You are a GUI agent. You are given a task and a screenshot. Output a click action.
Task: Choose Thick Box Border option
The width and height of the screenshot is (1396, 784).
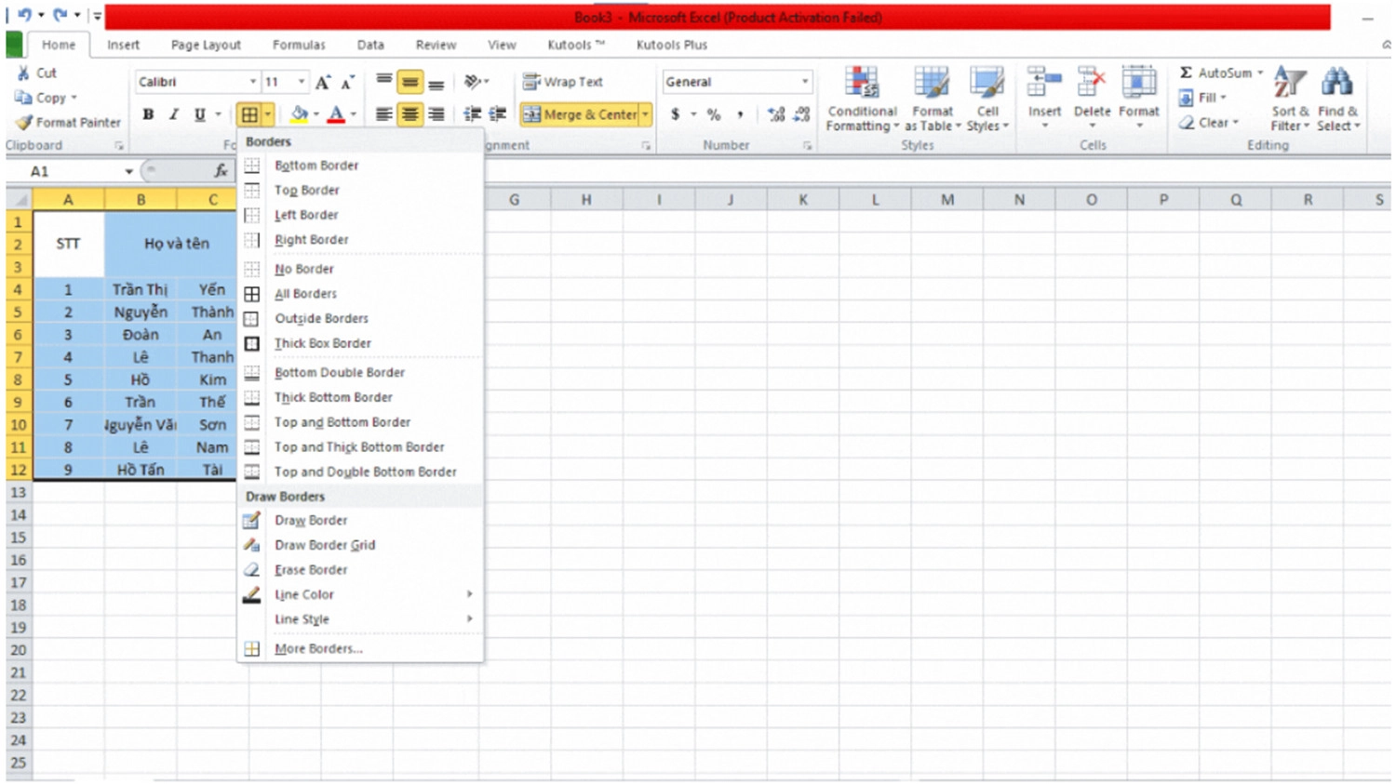[361, 343]
